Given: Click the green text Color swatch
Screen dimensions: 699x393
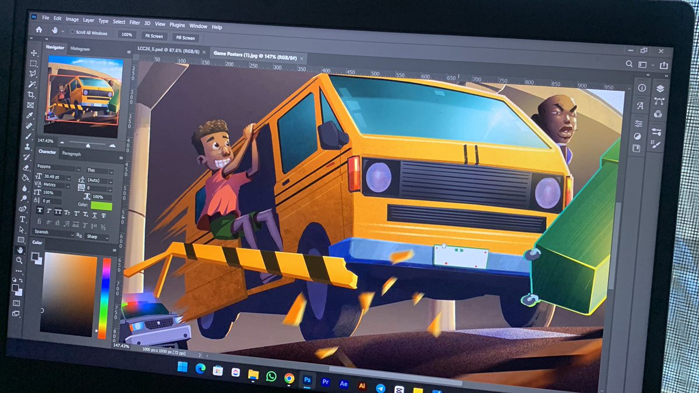Looking at the screenshot, I should tap(101, 206).
